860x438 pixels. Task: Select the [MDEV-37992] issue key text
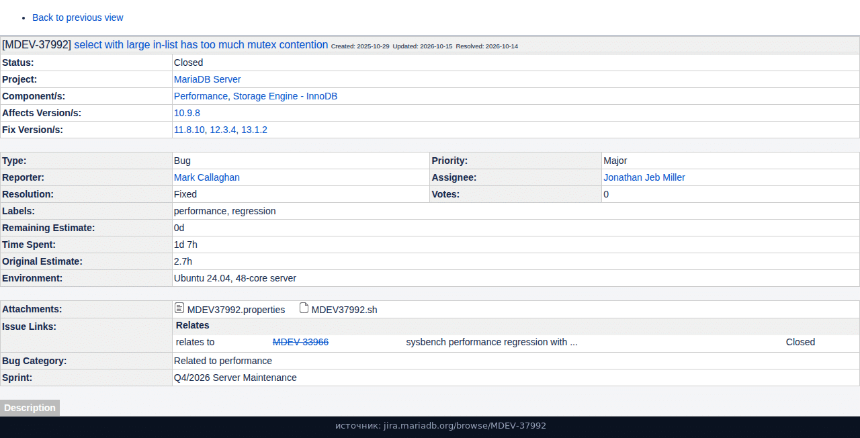pos(36,45)
